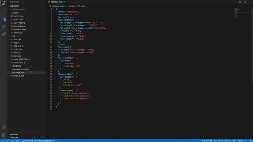253x142 pixels.
Task: Click UTF-8 encoding selector
Action: point(228,141)
